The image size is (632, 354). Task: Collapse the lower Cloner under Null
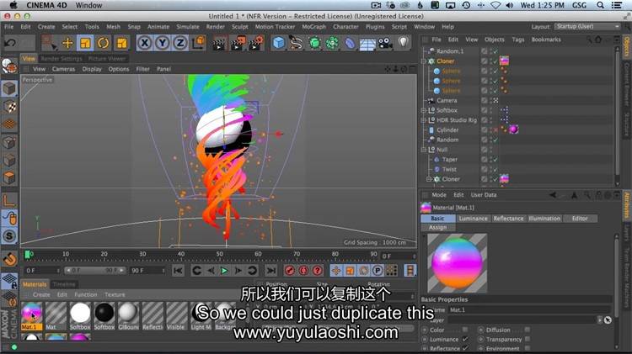(x=429, y=179)
